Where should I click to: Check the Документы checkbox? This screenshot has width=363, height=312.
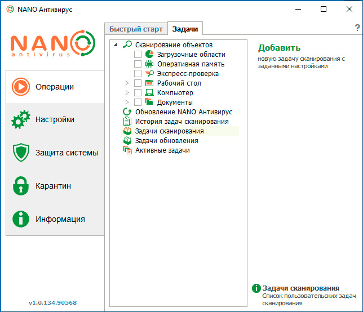tap(138, 102)
